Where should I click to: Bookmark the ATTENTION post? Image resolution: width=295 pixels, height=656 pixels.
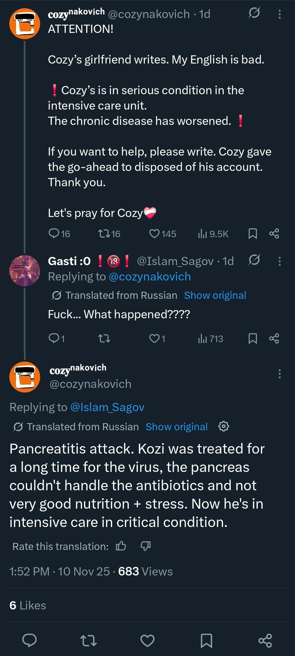click(253, 234)
